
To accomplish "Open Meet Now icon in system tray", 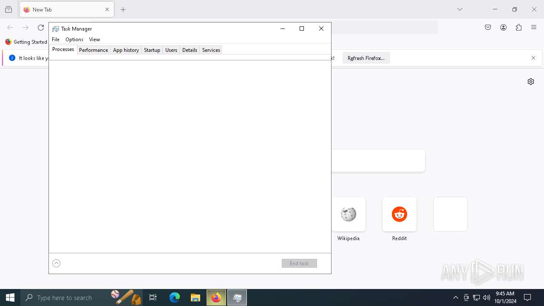I will click(x=466, y=297).
